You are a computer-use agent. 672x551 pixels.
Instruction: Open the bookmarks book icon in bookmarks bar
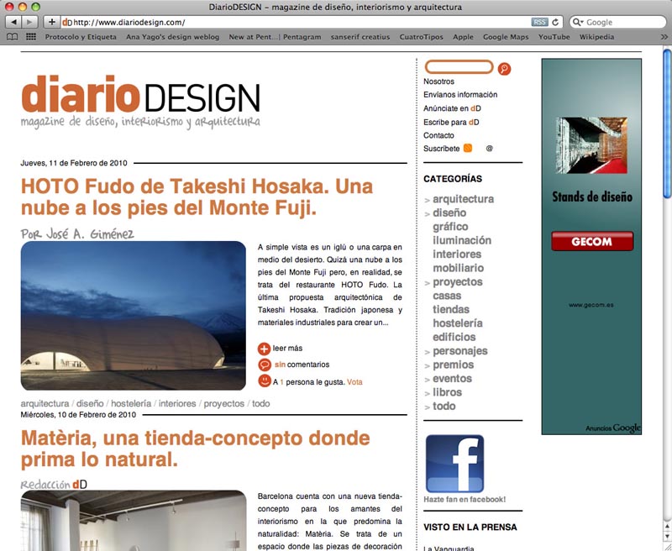pyautogui.click(x=12, y=37)
